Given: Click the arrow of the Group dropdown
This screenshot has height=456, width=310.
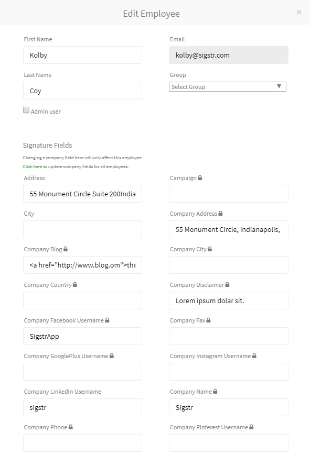Looking at the screenshot, I should 279,86.
